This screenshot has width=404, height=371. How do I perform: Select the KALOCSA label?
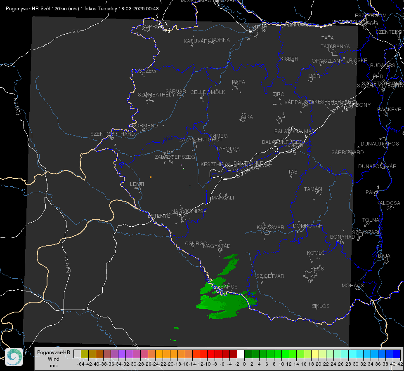[x=388, y=203]
